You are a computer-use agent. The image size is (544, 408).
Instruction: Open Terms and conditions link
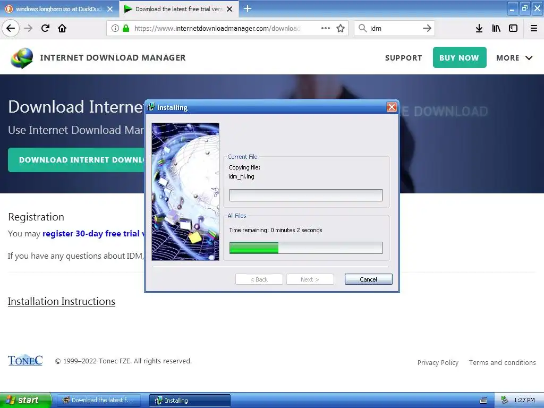(503, 362)
